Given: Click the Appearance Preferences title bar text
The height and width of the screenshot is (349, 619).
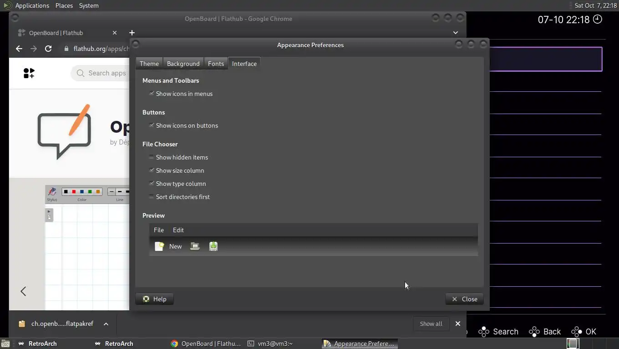Looking at the screenshot, I should [310, 45].
